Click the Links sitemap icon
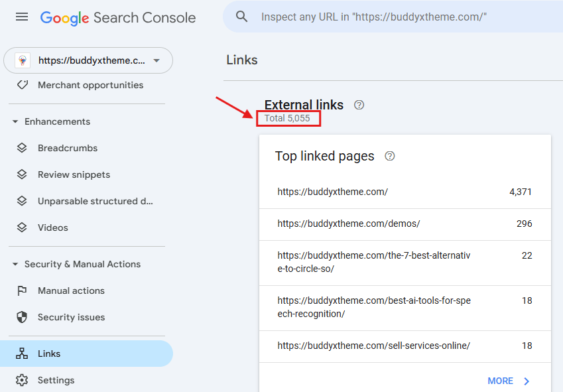The image size is (563, 392). (22, 354)
